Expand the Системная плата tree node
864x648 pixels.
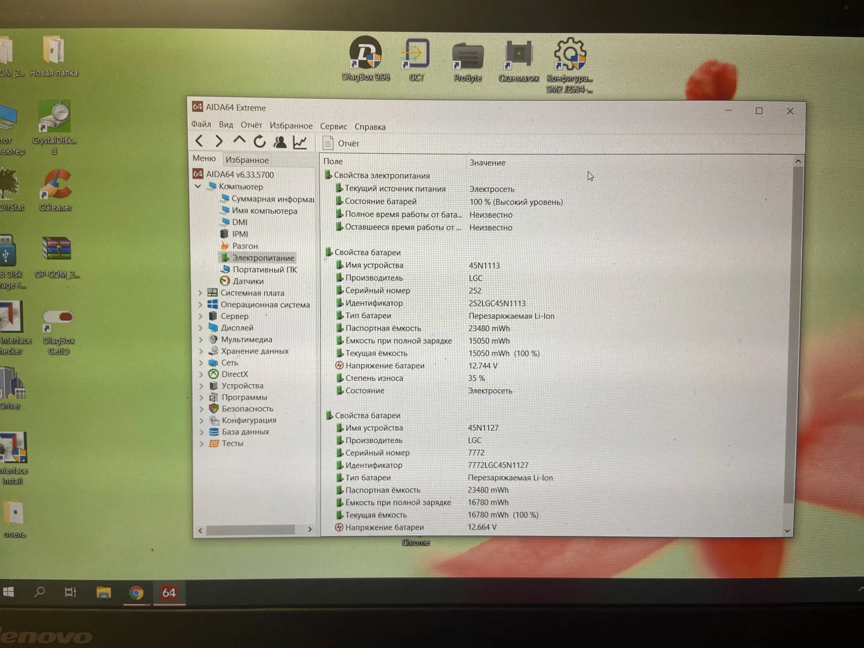click(x=200, y=293)
